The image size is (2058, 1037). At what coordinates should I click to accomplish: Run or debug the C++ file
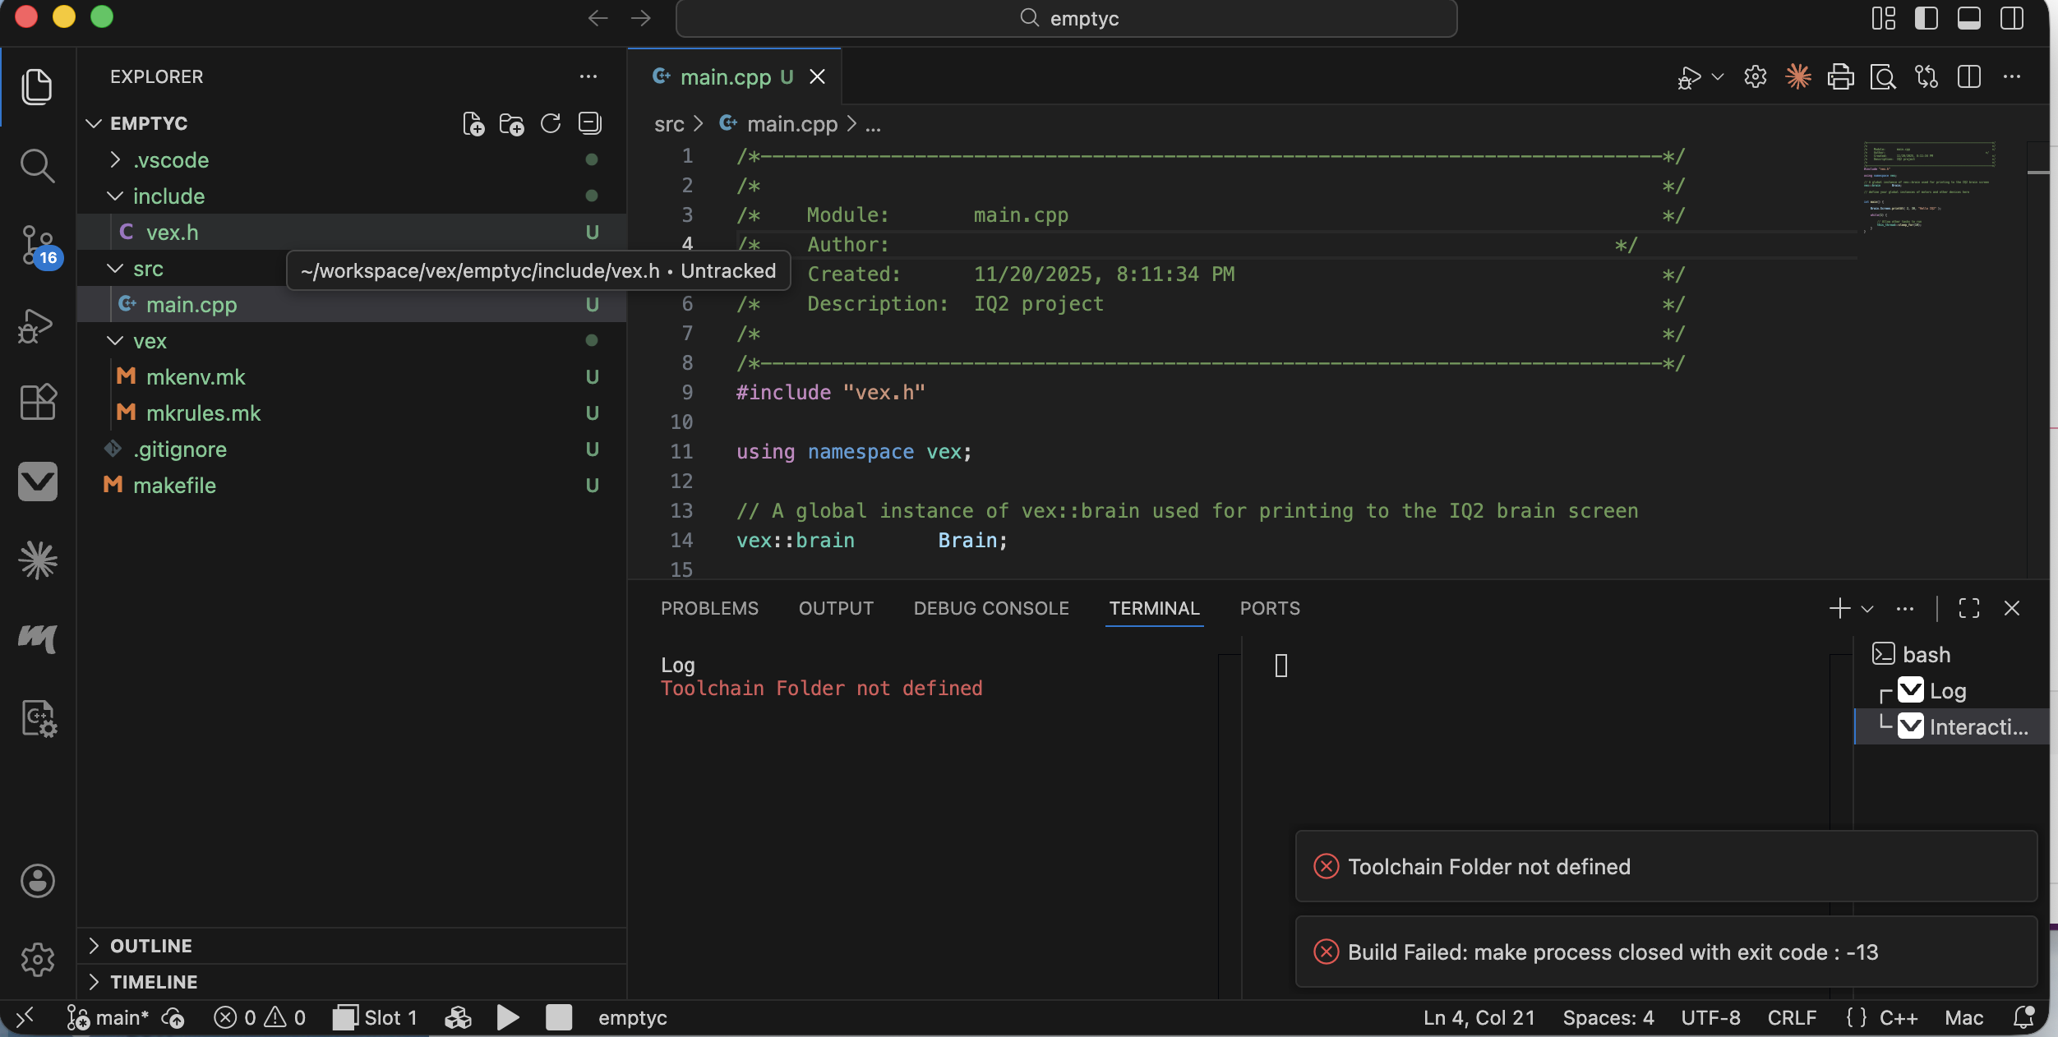pyautogui.click(x=1689, y=77)
